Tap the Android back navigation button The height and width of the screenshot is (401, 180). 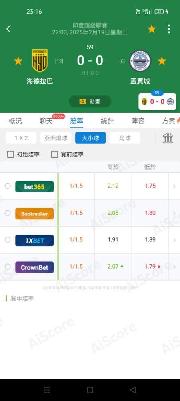tap(133, 390)
